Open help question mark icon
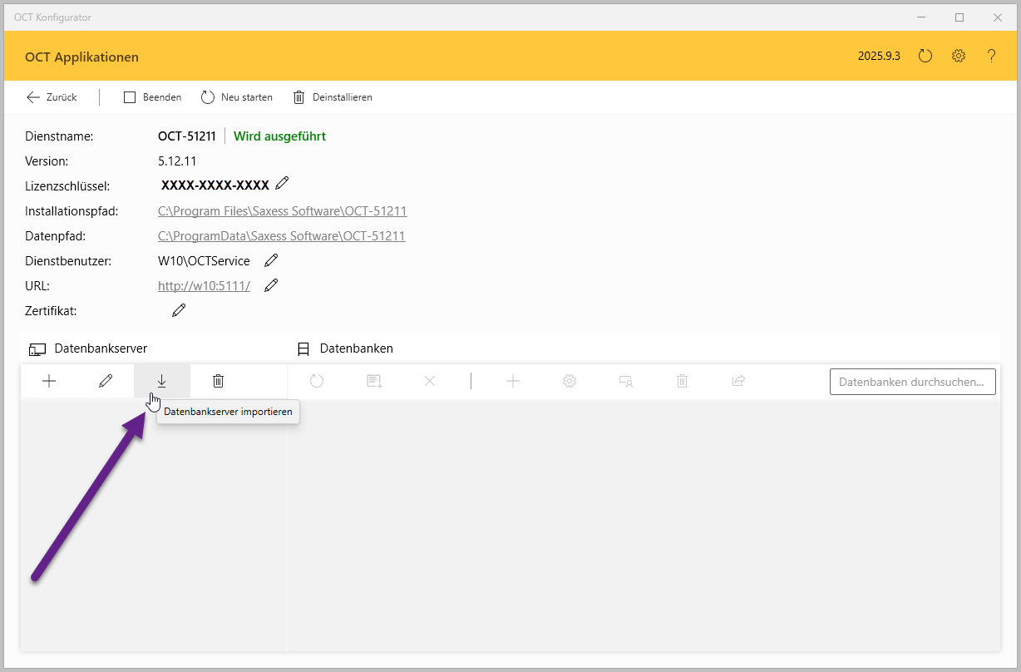1021x672 pixels. 991,57
